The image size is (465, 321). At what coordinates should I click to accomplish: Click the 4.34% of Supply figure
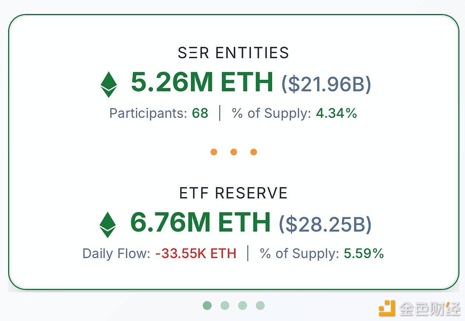[x=337, y=113]
